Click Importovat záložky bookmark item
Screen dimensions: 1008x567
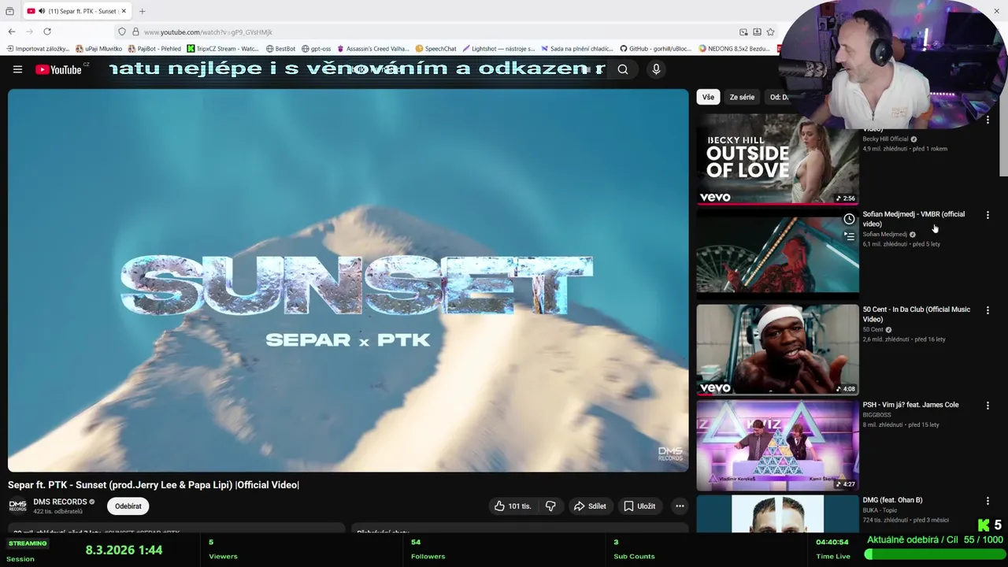pos(38,49)
